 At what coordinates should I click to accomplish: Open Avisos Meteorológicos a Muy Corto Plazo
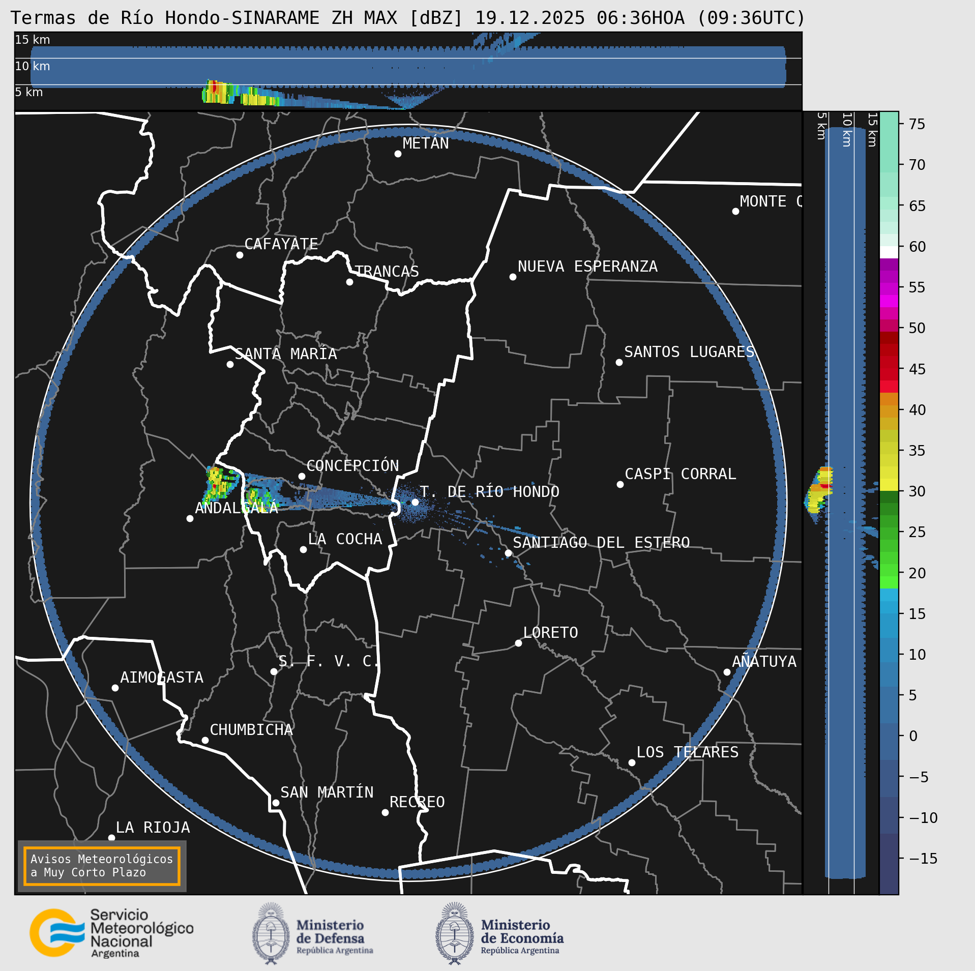pyautogui.click(x=102, y=866)
